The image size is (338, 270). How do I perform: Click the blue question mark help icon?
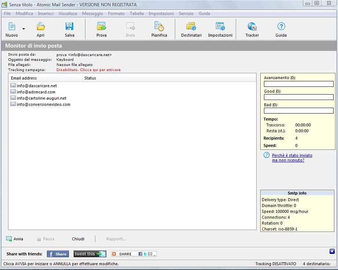coord(267,155)
